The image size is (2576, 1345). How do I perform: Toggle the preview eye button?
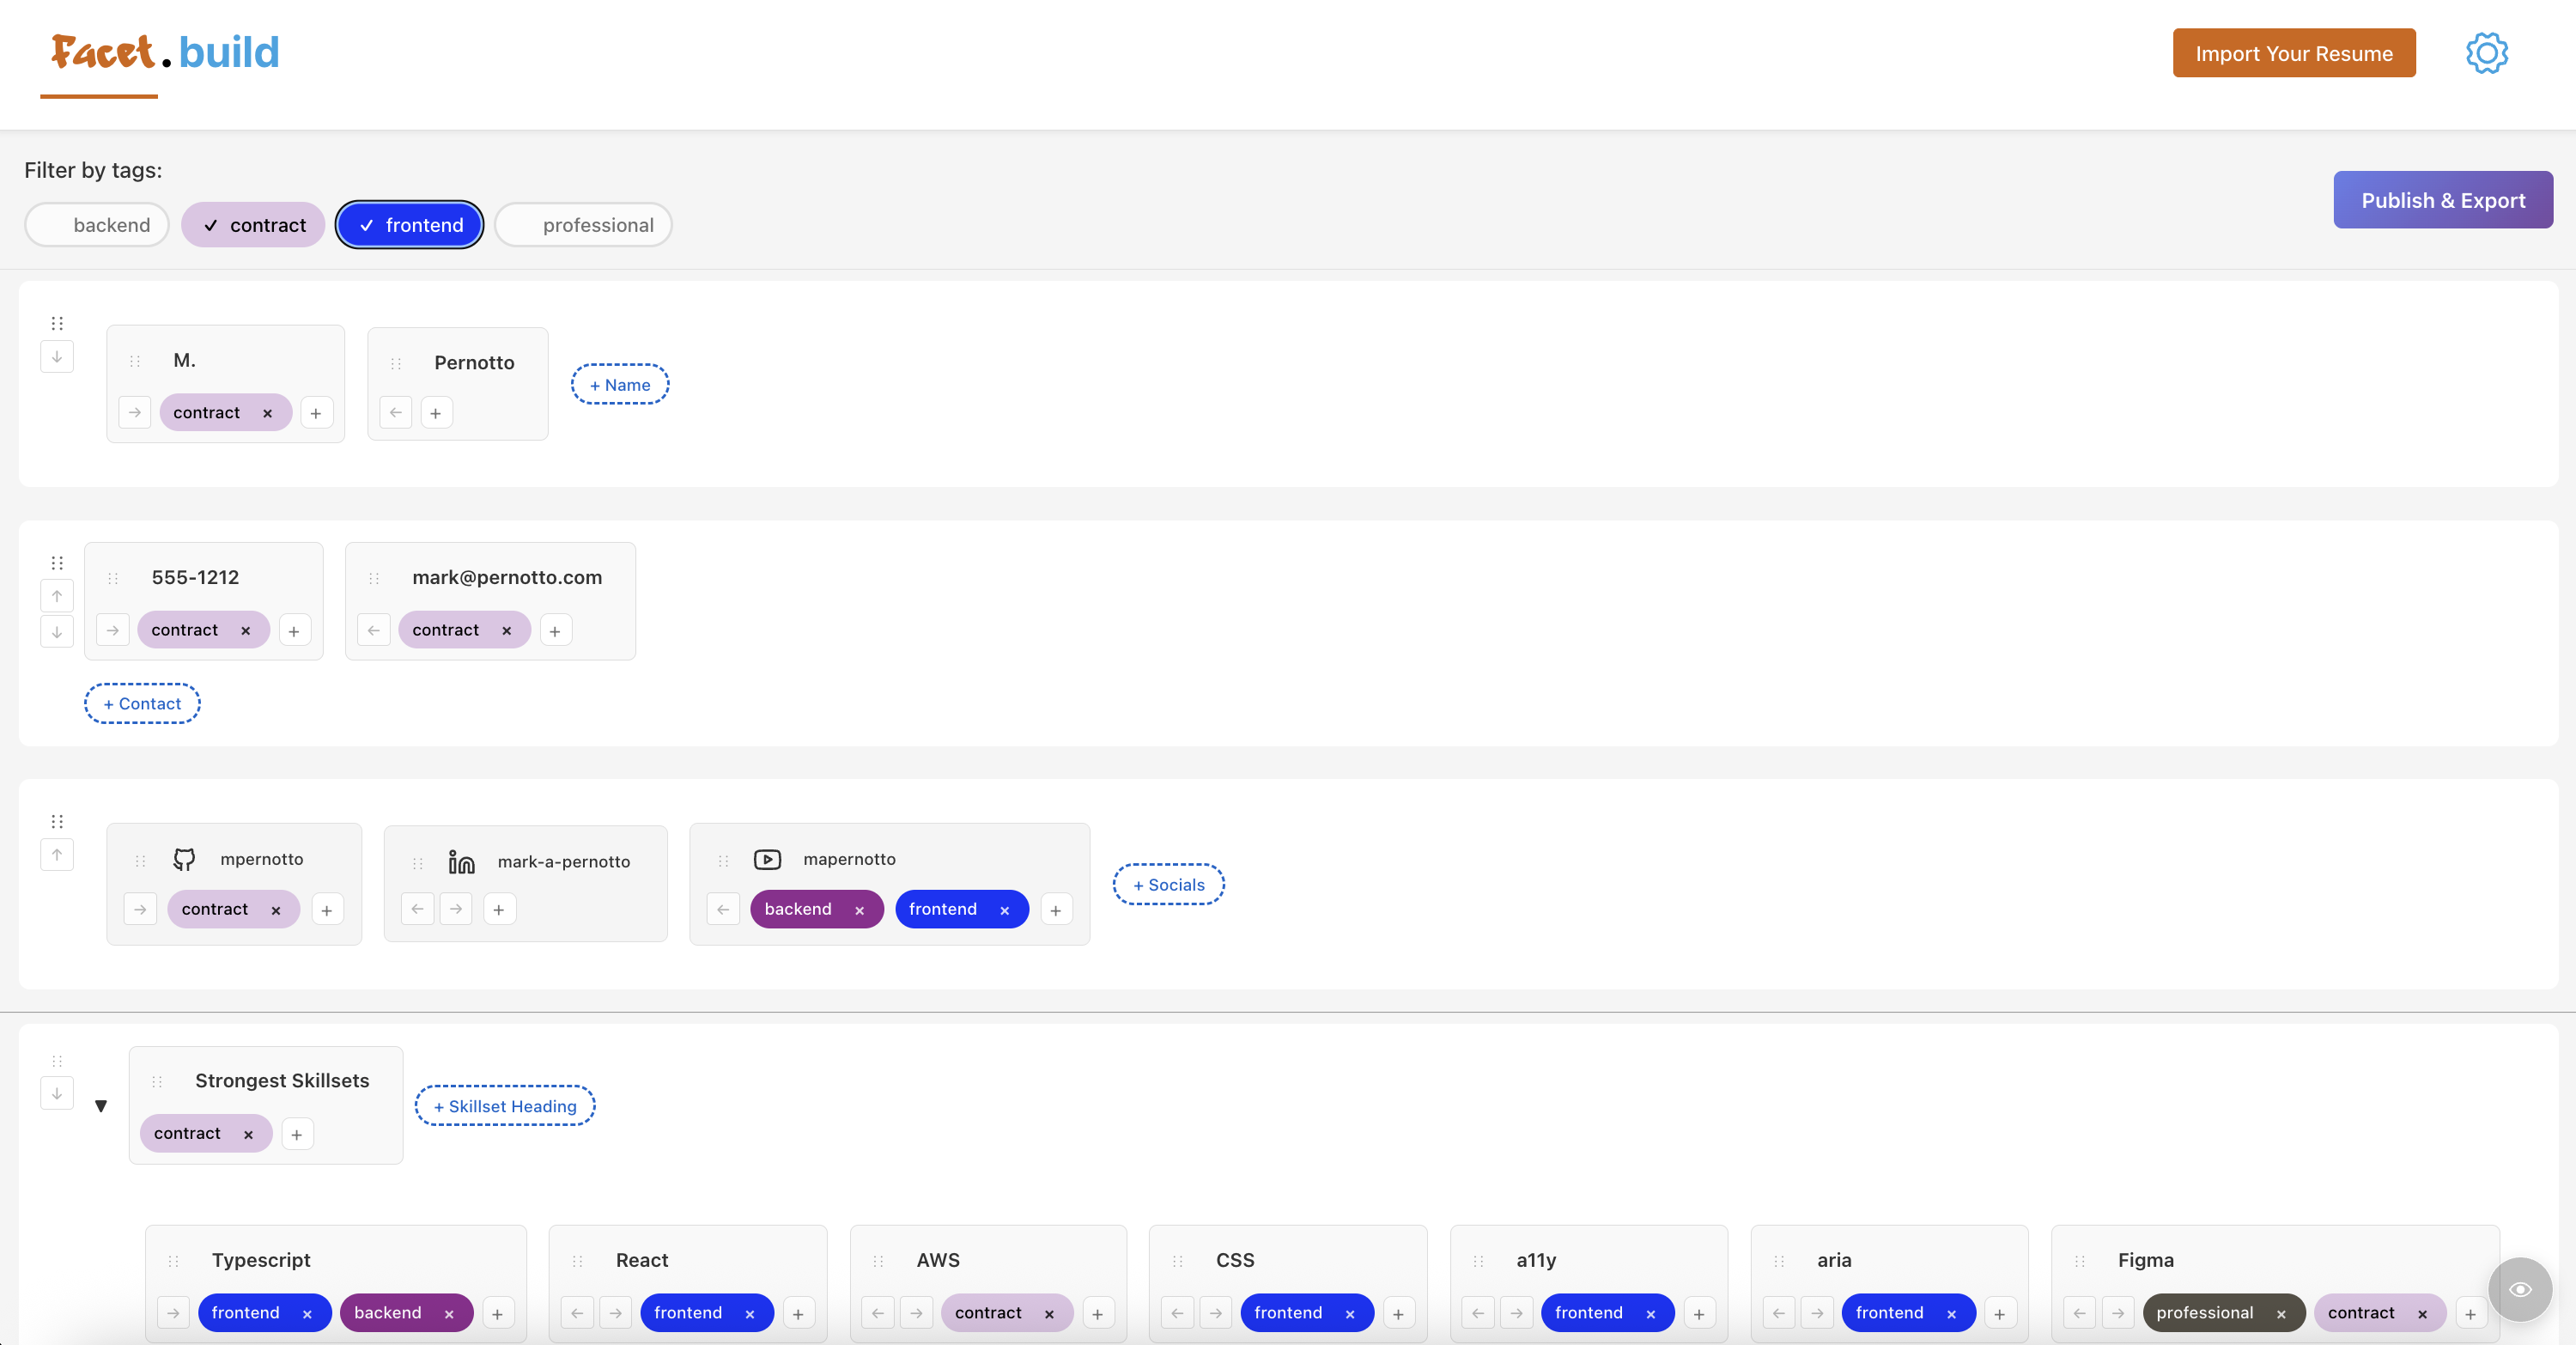tap(2520, 1289)
